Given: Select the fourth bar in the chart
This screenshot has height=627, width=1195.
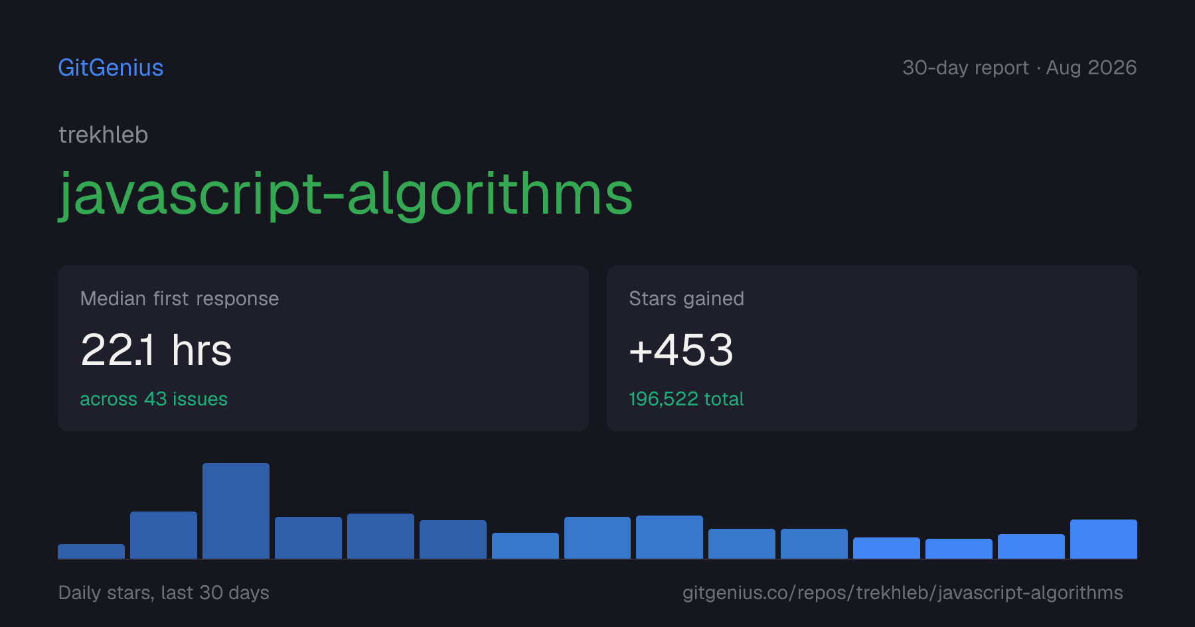Looking at the screenshot, I should click(308, 537).
